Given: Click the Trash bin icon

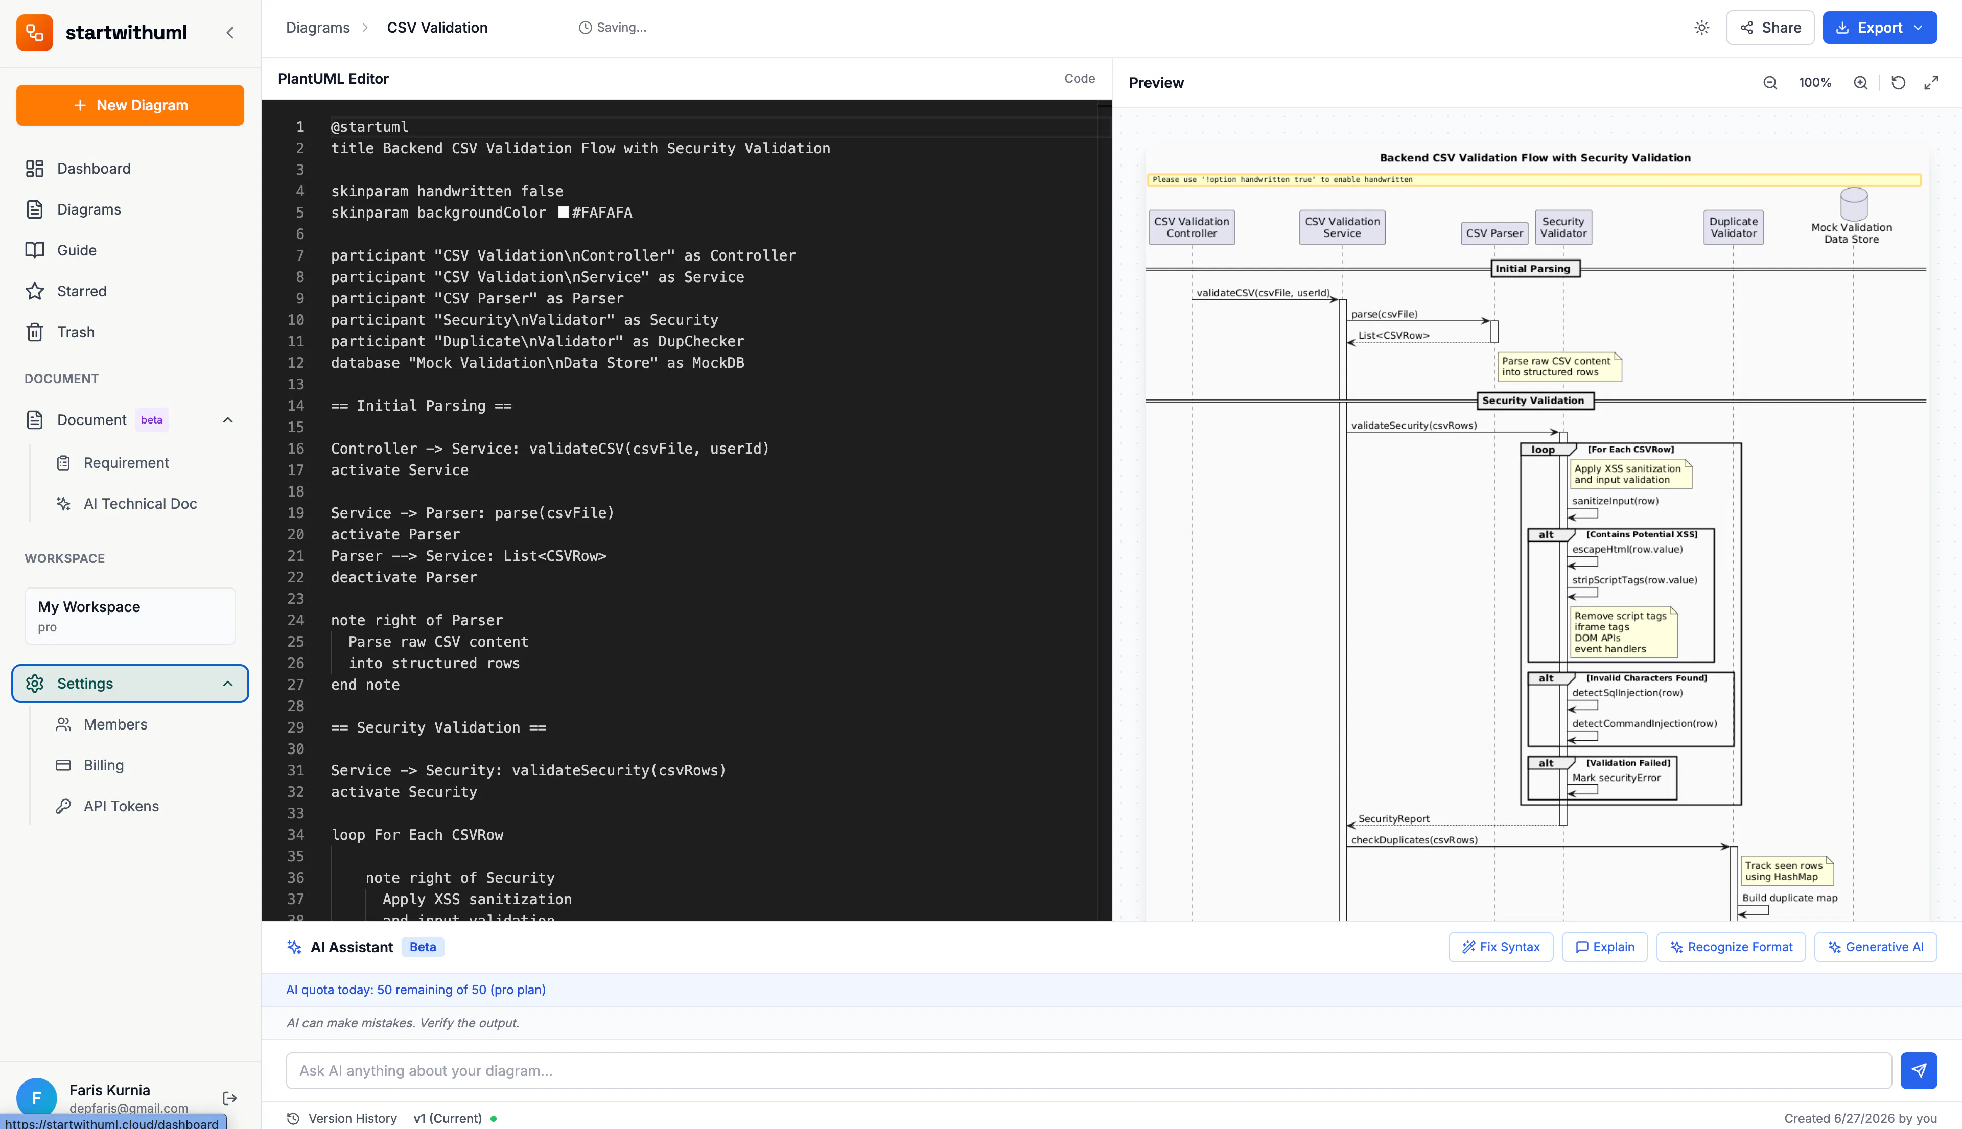Looking at the screenshot, I should click(35, 332).
